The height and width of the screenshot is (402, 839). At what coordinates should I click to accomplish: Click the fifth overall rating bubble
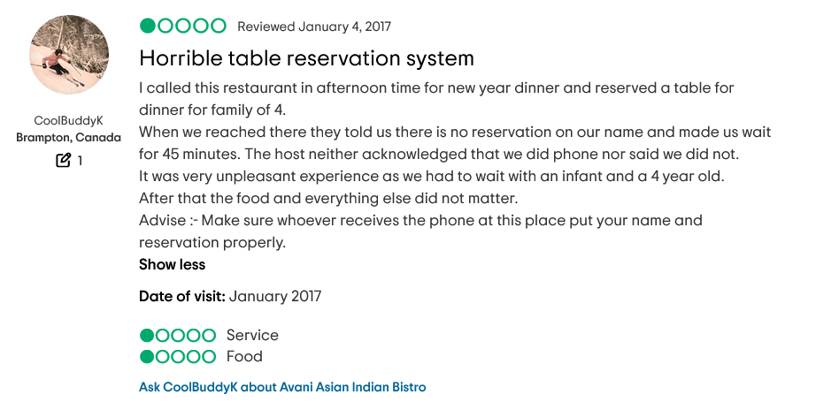coord(219,26)
